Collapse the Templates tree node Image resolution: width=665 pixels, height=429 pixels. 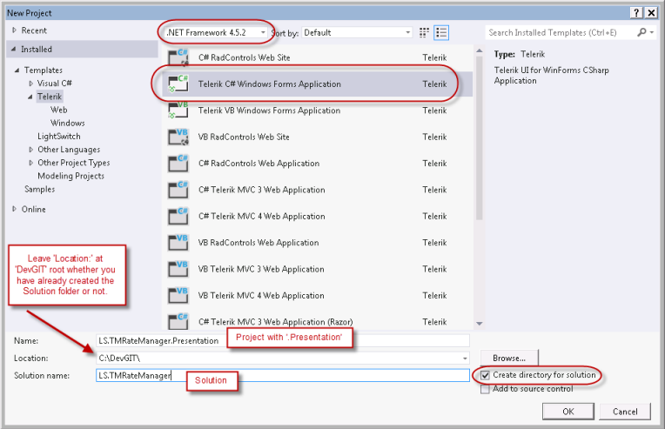click(x=17, y=70)
